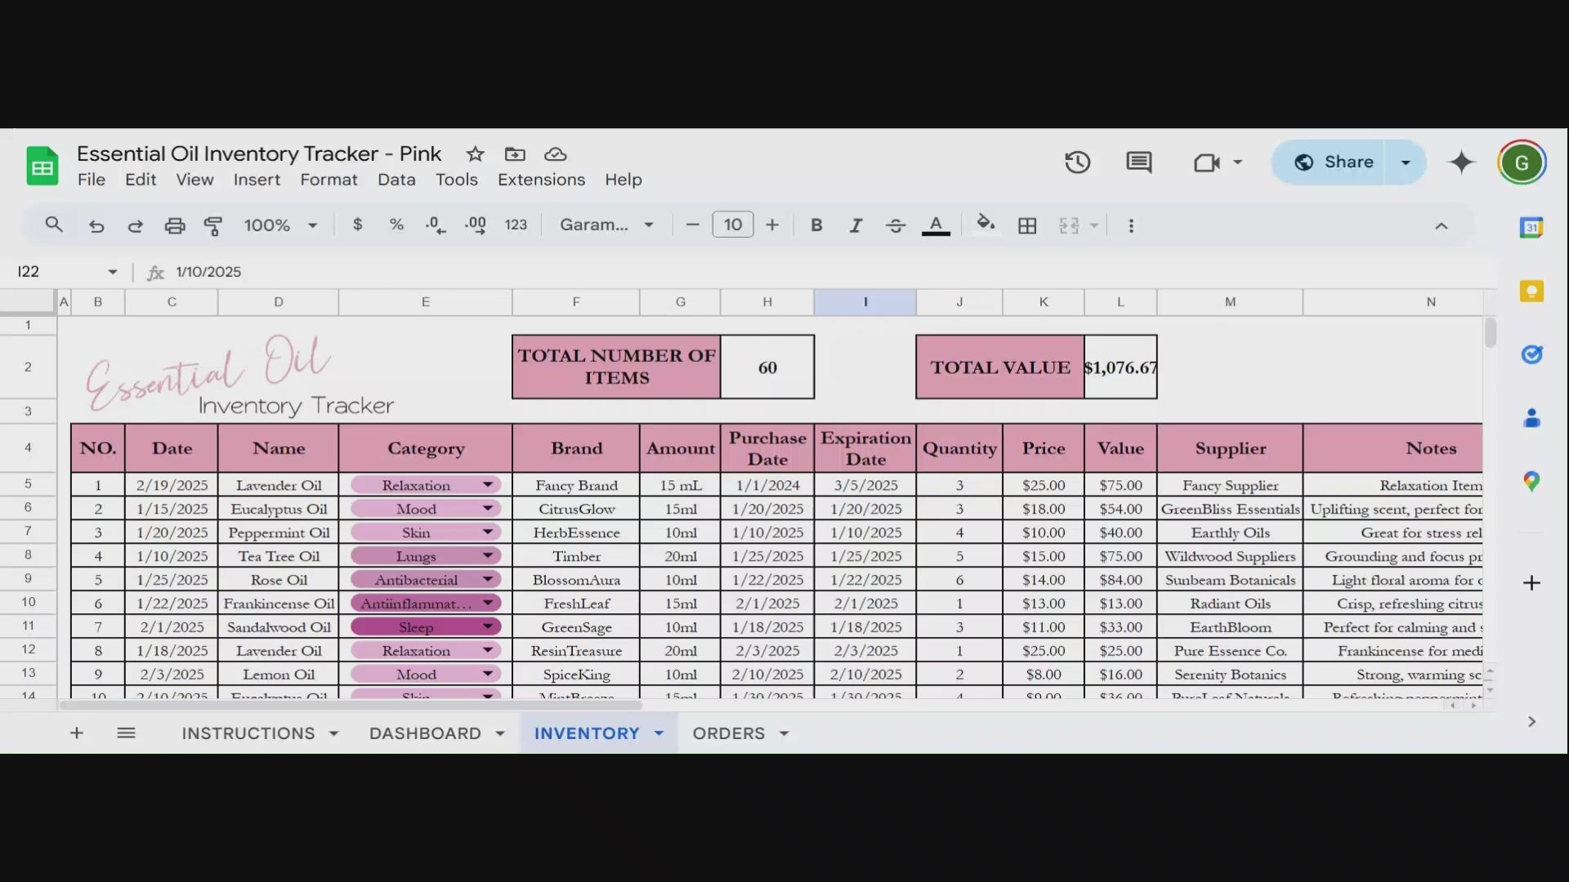Toggle strikethrough formatting
Screen dimensions: 1569x882
tap(895, 225)
